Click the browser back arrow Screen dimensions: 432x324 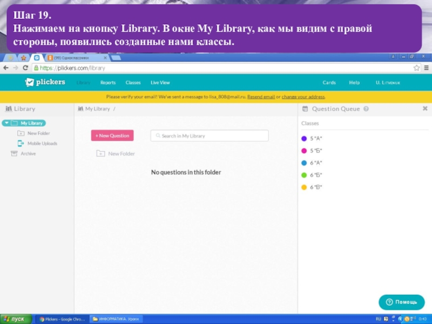(x=6, y=68)
